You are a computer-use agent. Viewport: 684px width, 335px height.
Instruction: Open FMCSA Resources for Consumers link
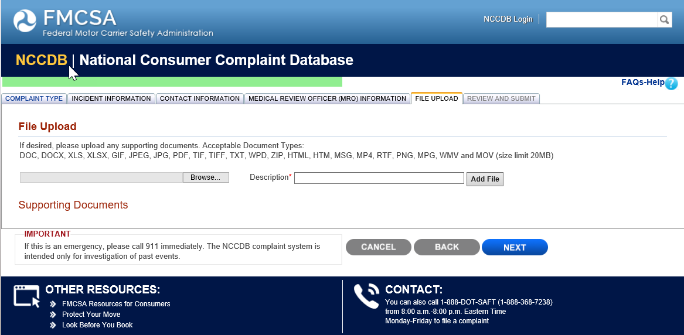point(116,303)
